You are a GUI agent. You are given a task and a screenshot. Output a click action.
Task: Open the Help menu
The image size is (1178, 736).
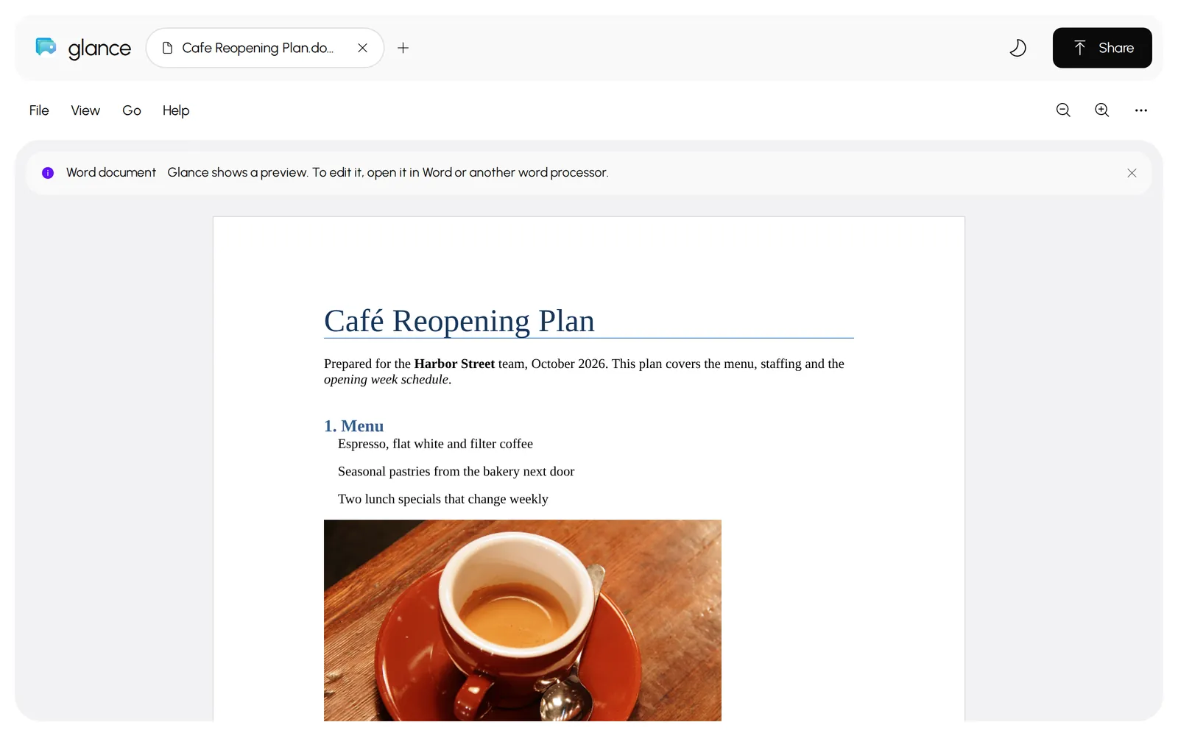176,110
